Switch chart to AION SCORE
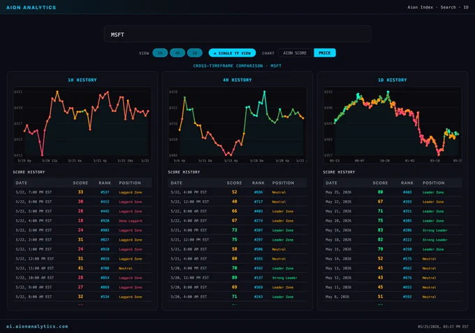This screenshot has width=475, height=333. tap(295, 52)
